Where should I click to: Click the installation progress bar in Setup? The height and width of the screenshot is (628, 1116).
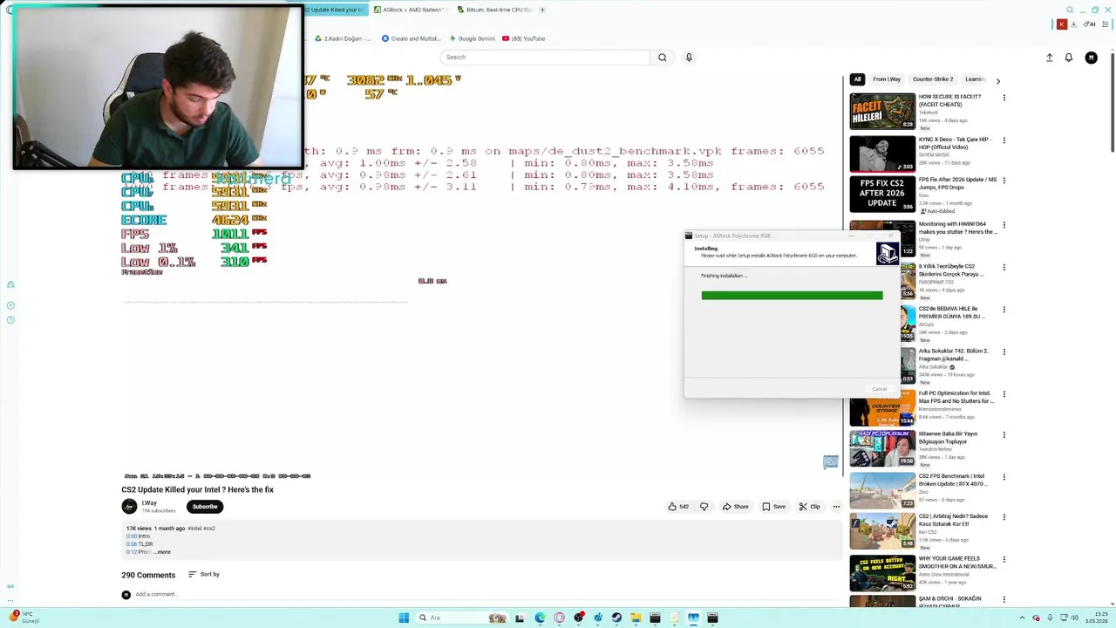tap(792, 296)
